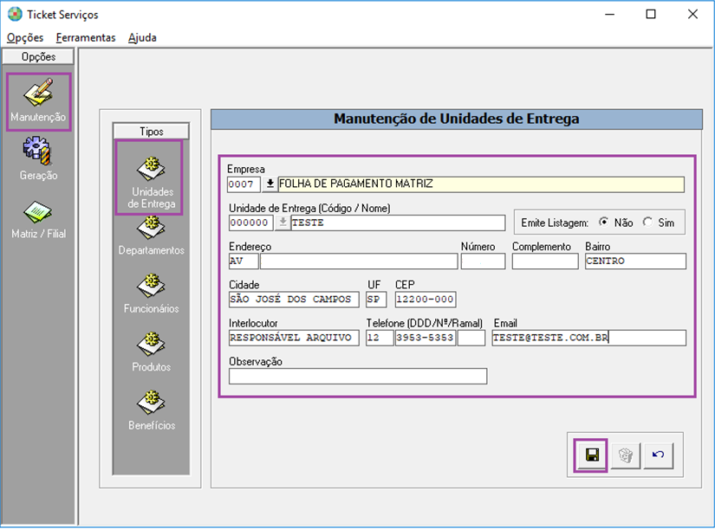Click the Interlocutor field RESPONSÁVEL ARQUIVO
This screenshot has height=529, width=715.
tap(294, 338)
